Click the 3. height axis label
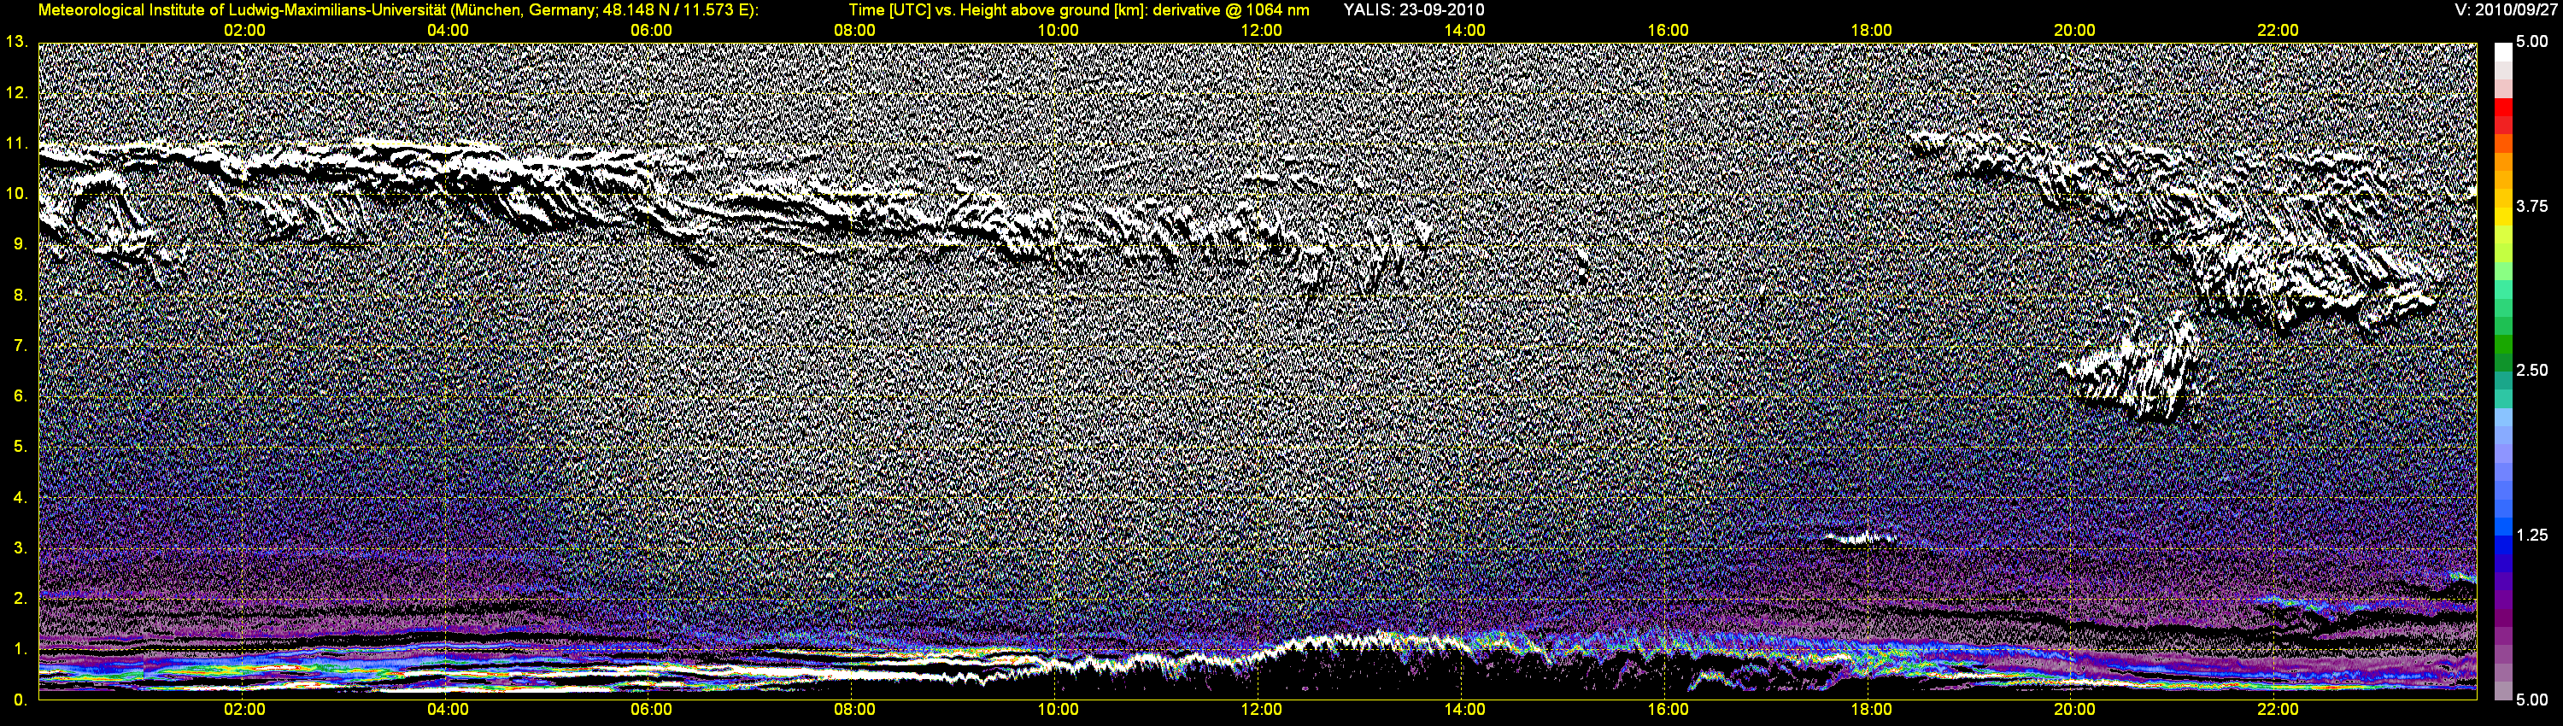The height and width of the screenshot is (726, 2563). (20, 548)
